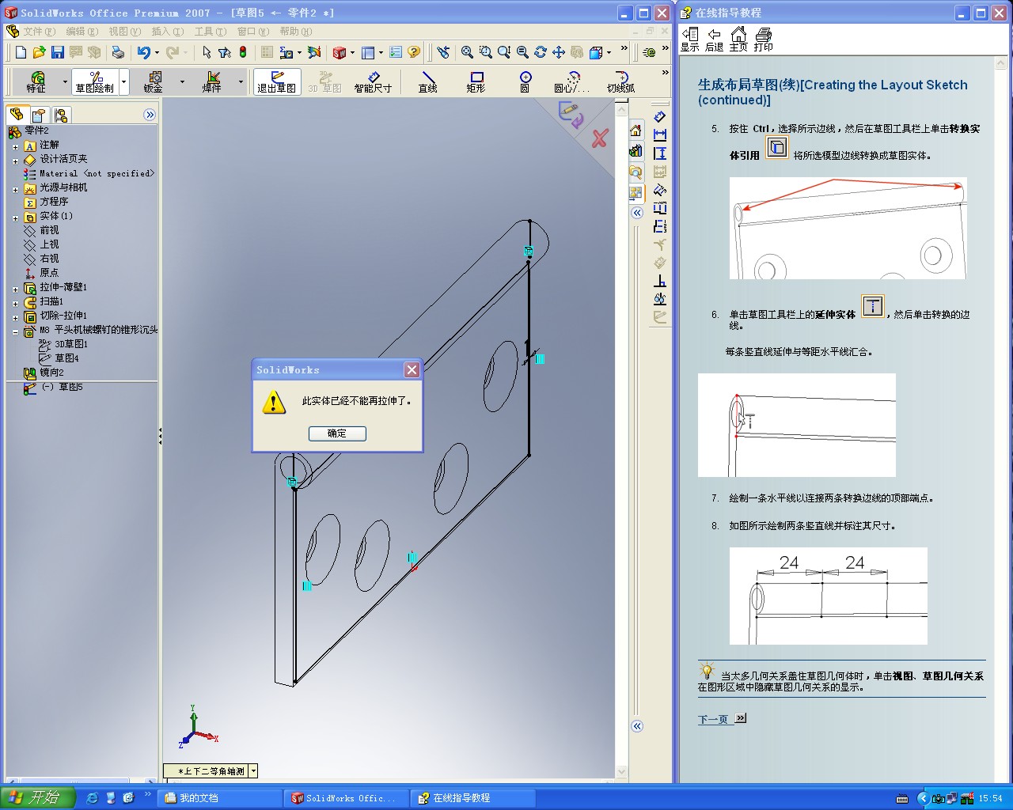1013x810 pixels.
Task: Open the 视图 menu
Action: pos(124,32)
